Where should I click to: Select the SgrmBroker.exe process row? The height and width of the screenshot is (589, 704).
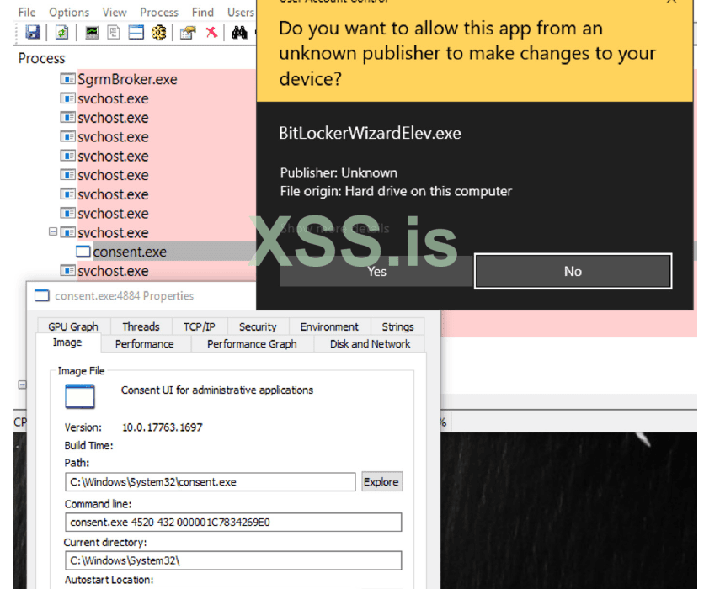pyautogui.click(x=158, y=79)
